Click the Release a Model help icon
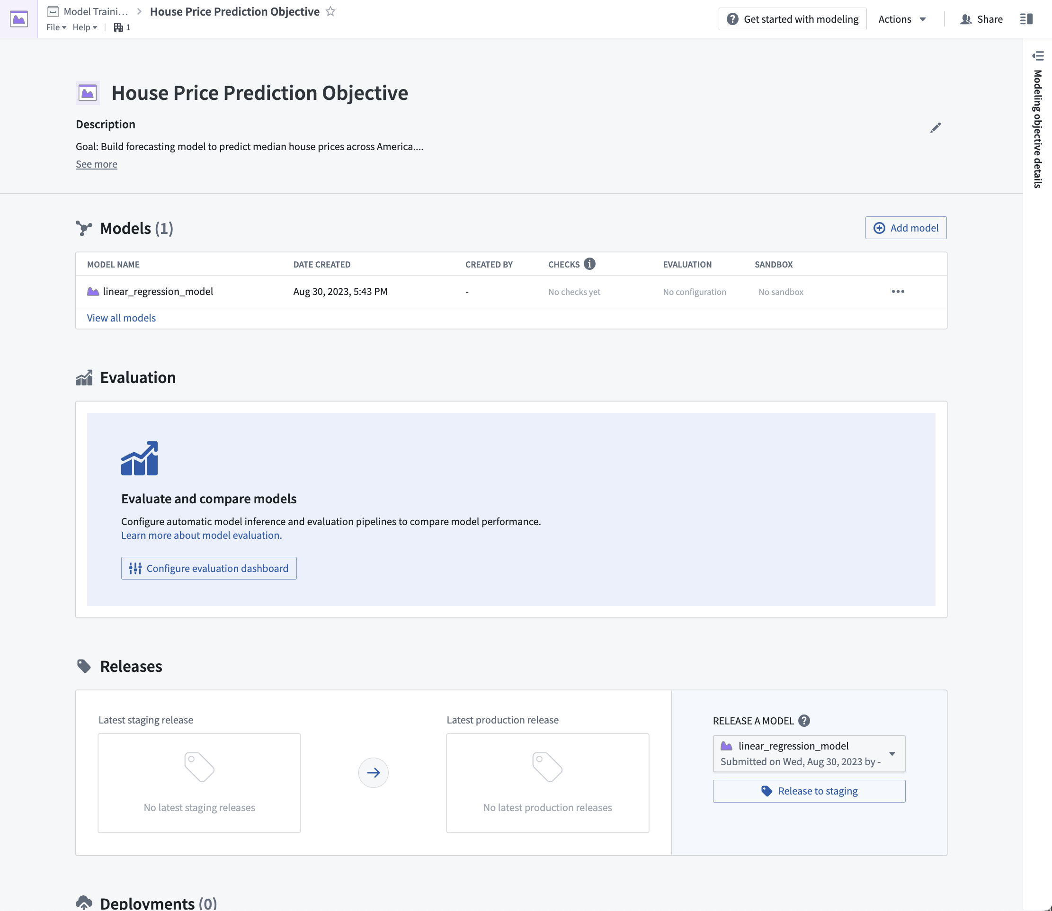This screenshot has height=911, width=1052. tap(804, 720)
